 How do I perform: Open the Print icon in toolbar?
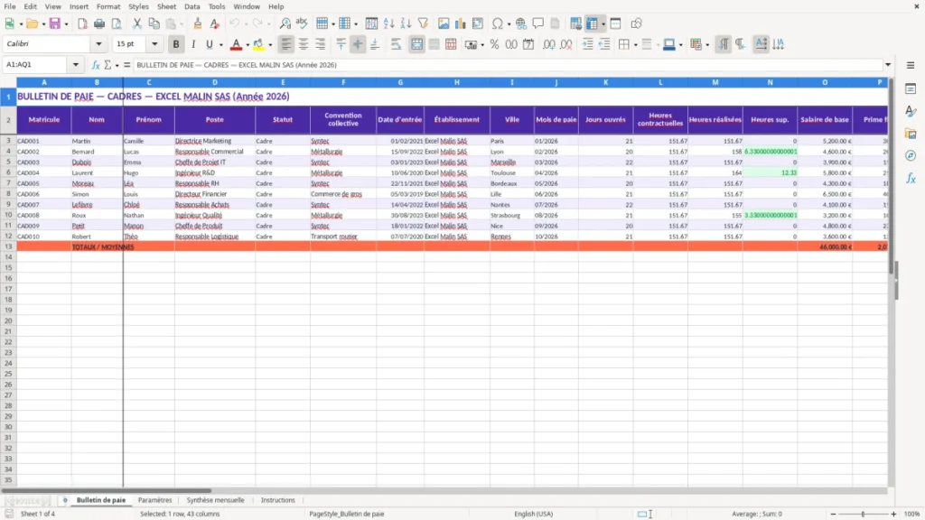(99, 23)
